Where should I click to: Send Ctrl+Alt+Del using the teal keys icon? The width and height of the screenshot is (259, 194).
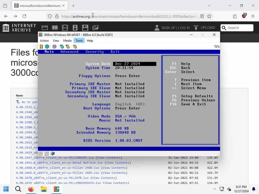click(62, 47)
